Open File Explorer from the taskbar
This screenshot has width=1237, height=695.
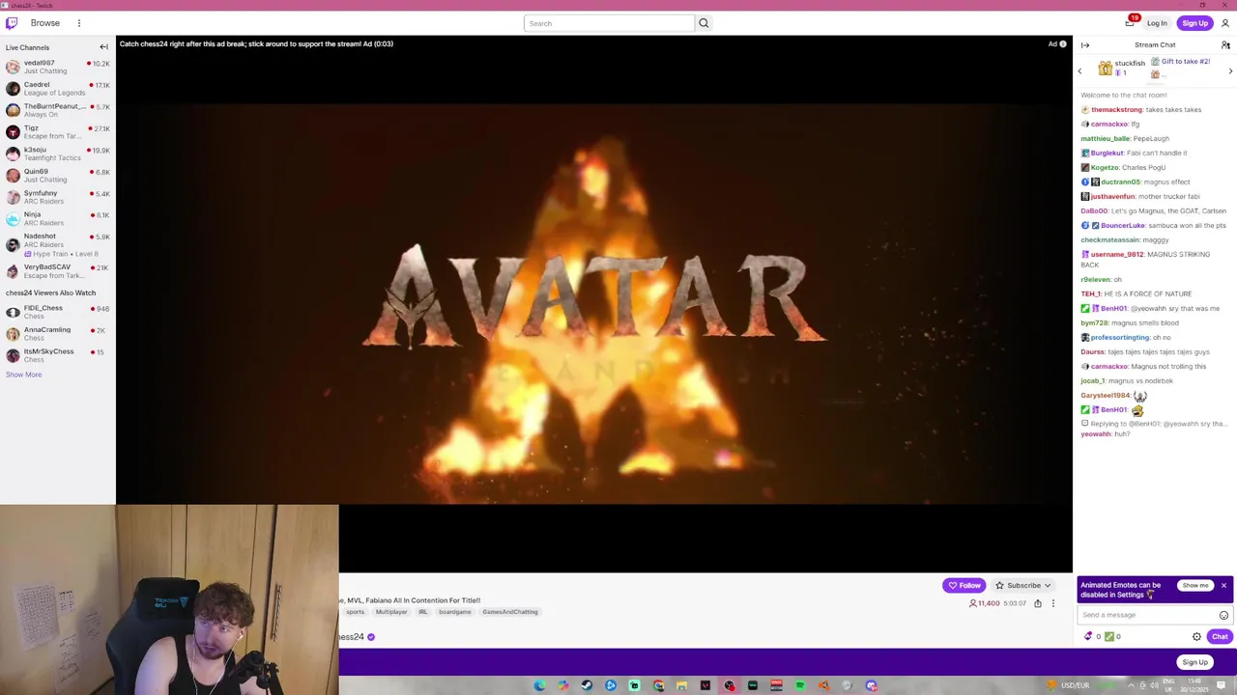coord(681,685)
